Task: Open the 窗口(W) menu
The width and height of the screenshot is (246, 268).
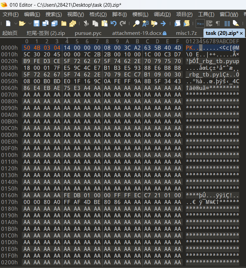Action: [229, 14]
